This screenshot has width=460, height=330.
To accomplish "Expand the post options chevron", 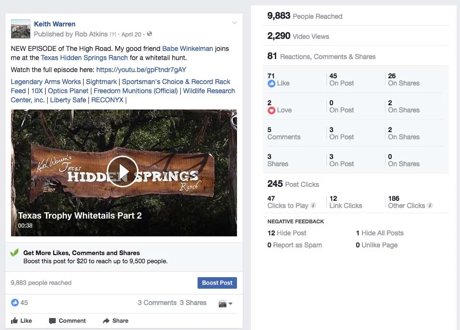I will coord(235,23).
